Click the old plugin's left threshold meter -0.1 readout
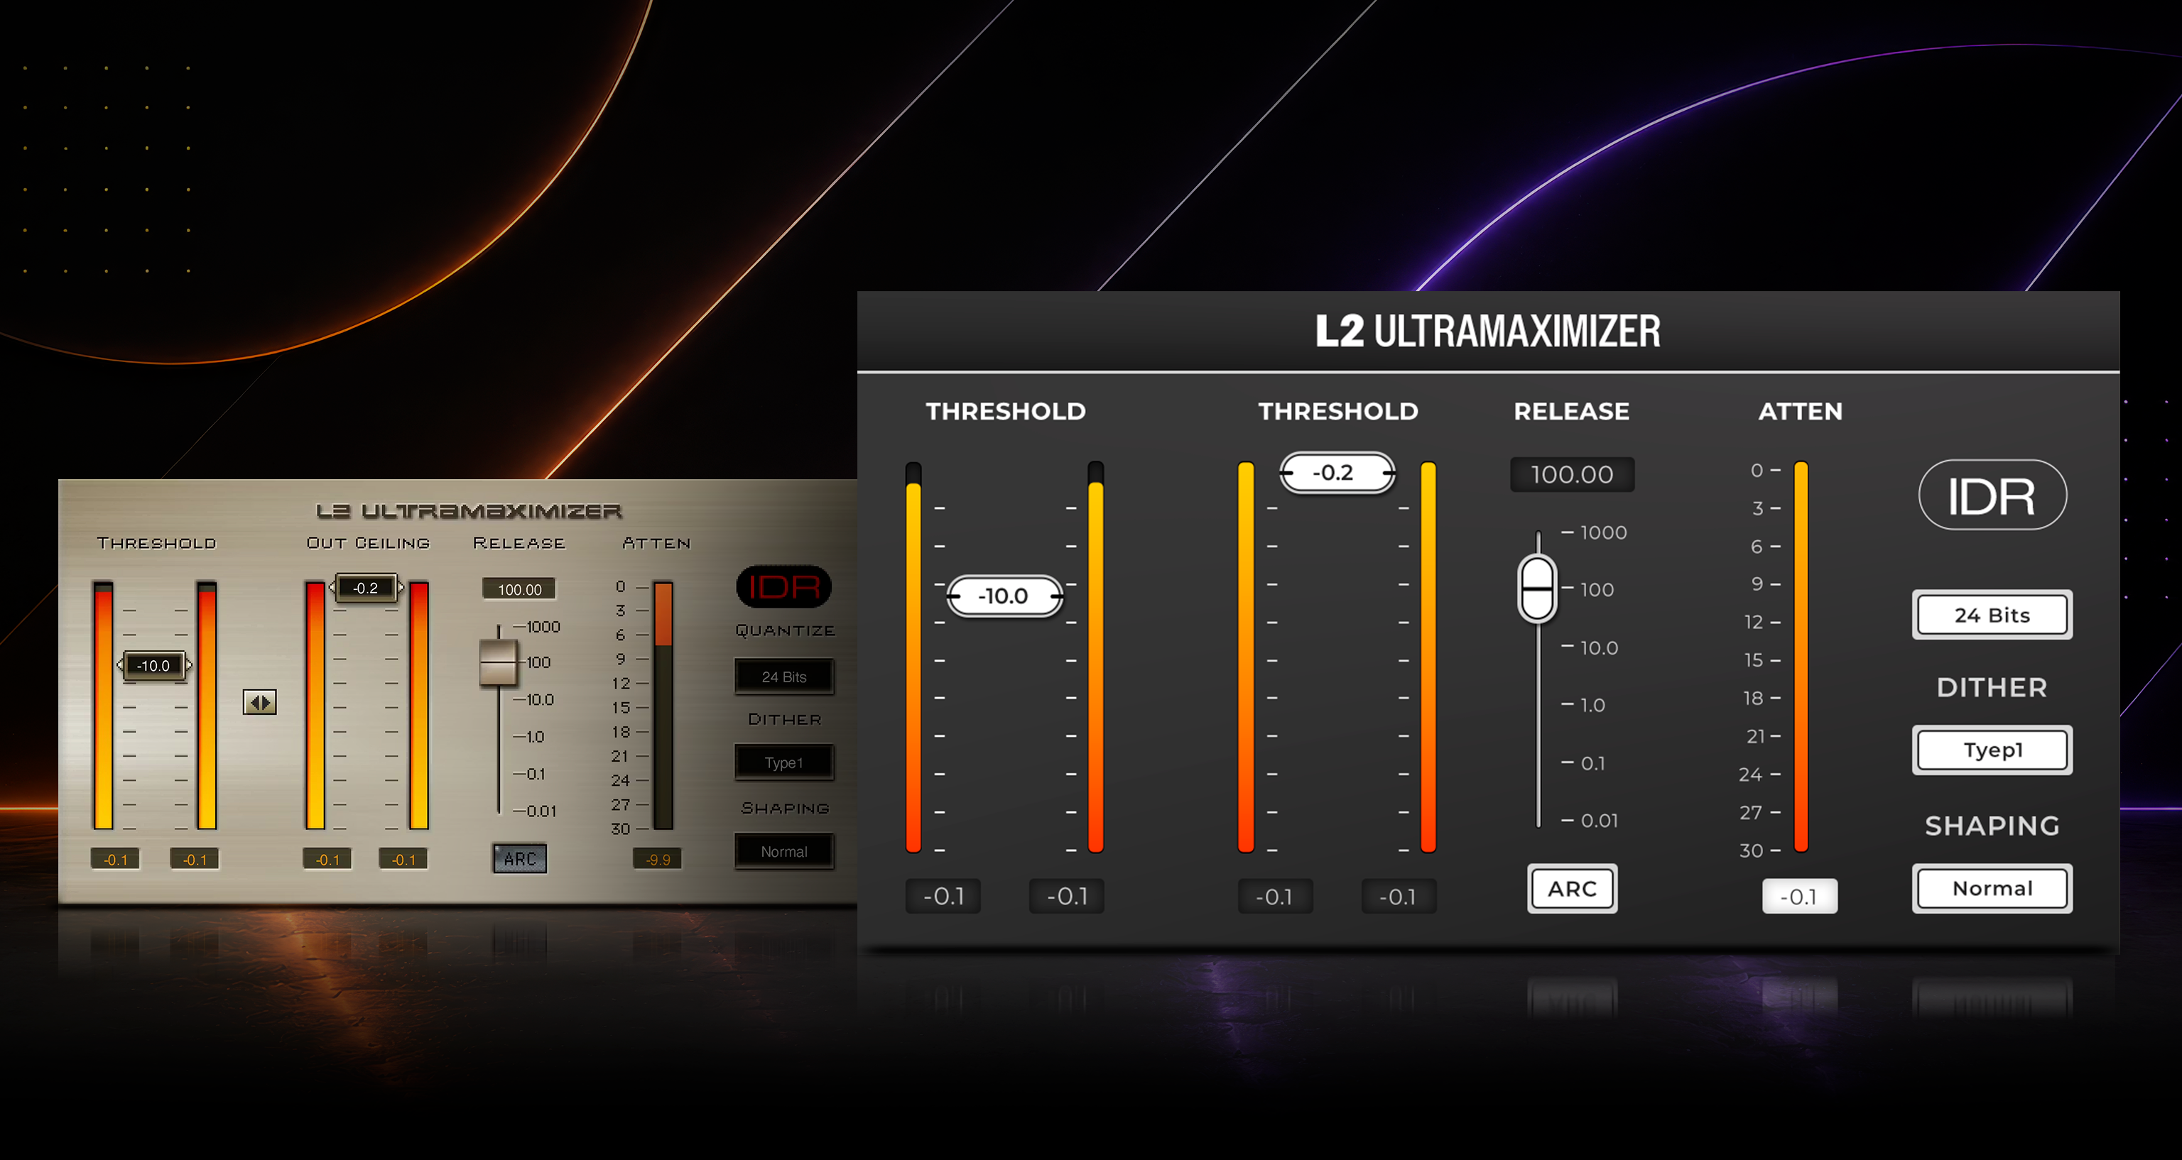2182x1160 pixels. click(x=115, y=860)
